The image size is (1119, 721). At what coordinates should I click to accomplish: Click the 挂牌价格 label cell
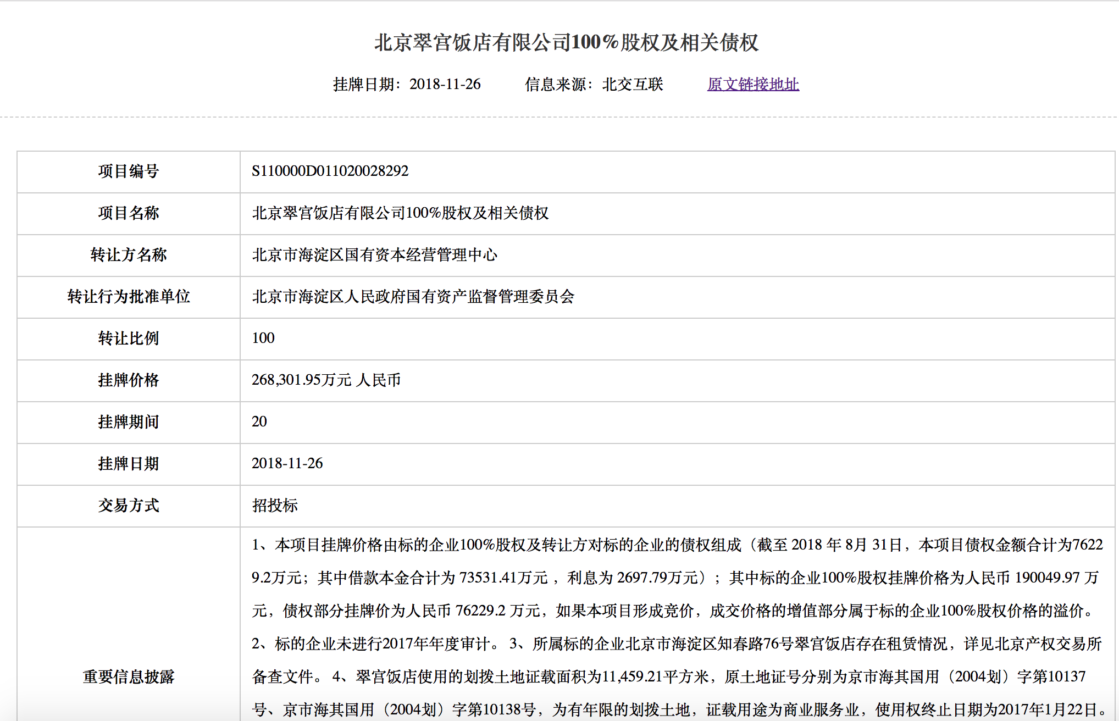tap(129, 380)
